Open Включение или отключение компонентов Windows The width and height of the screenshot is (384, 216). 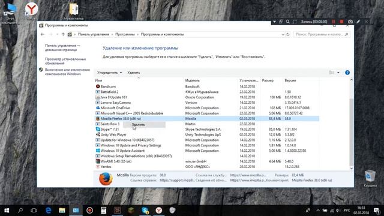[x=67, y=72]
